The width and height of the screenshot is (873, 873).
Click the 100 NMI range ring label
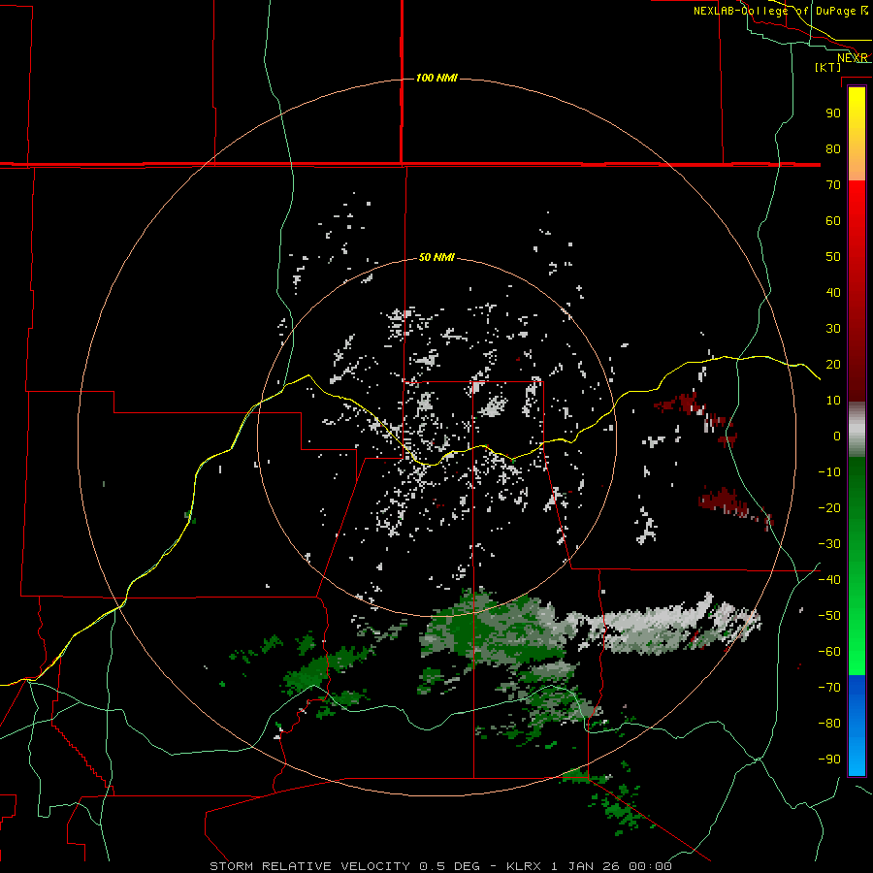point(436,78)
